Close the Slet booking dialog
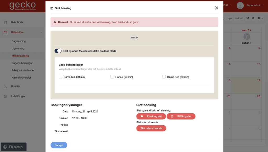This screenshot has width=268, height=152. [x=216, y=8]
